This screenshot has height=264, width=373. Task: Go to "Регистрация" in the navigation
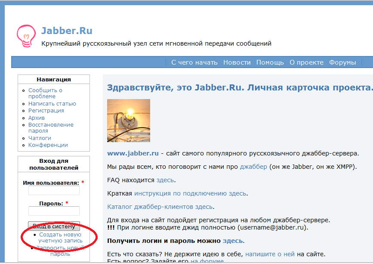[46, 110]
